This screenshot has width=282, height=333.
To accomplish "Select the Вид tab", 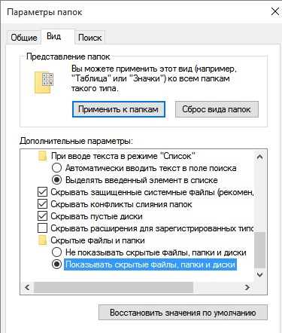I will coord(58,37).
